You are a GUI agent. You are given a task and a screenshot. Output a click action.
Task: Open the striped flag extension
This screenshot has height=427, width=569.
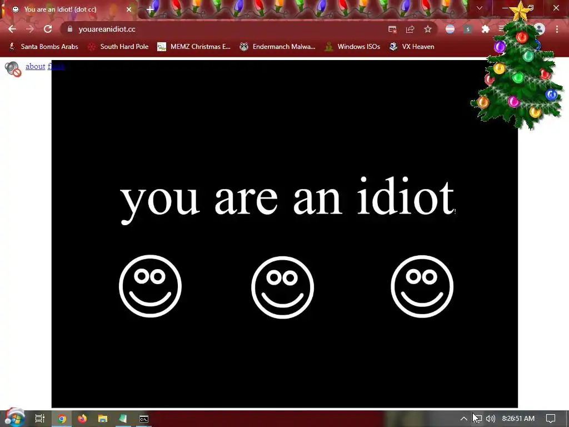pyautogui.click(x=450, y=29)
